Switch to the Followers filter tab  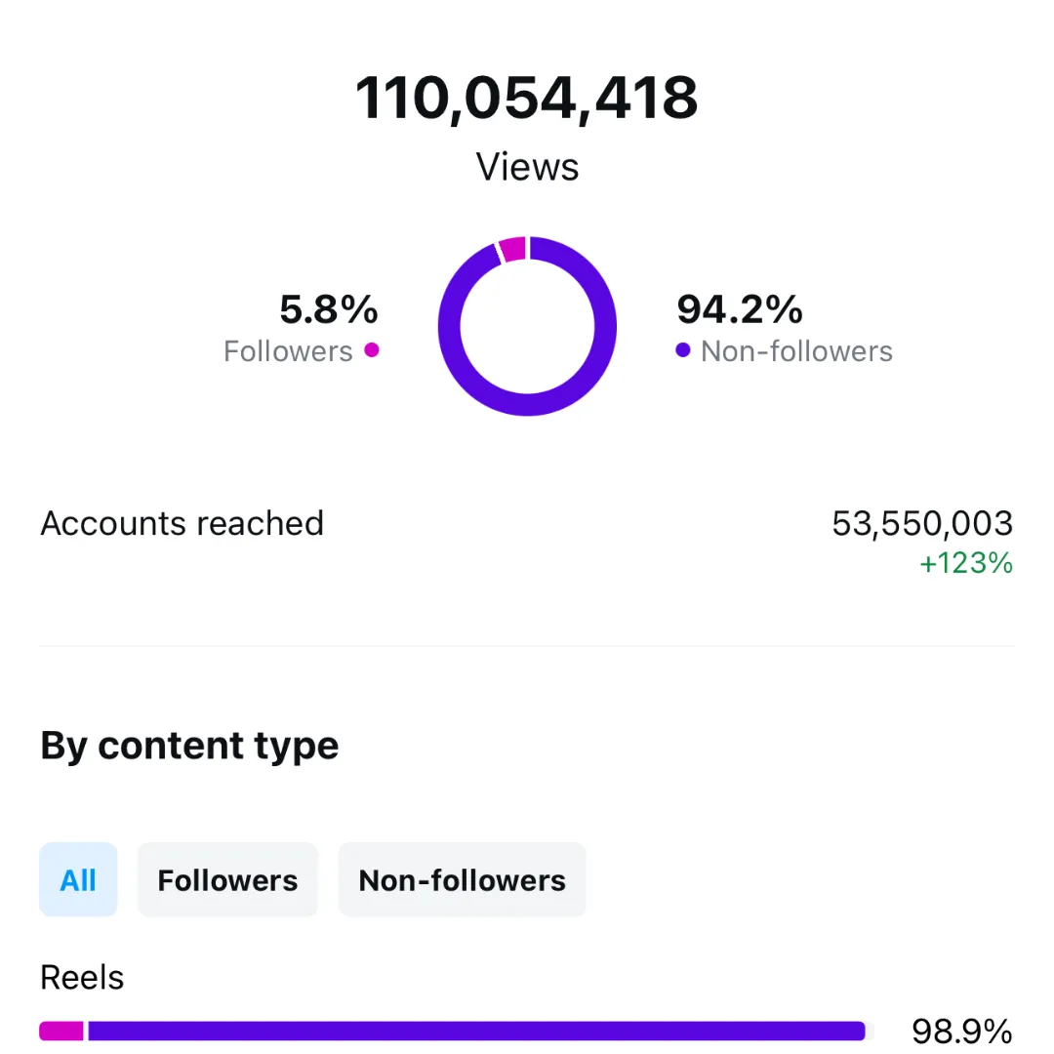[227, 879]
